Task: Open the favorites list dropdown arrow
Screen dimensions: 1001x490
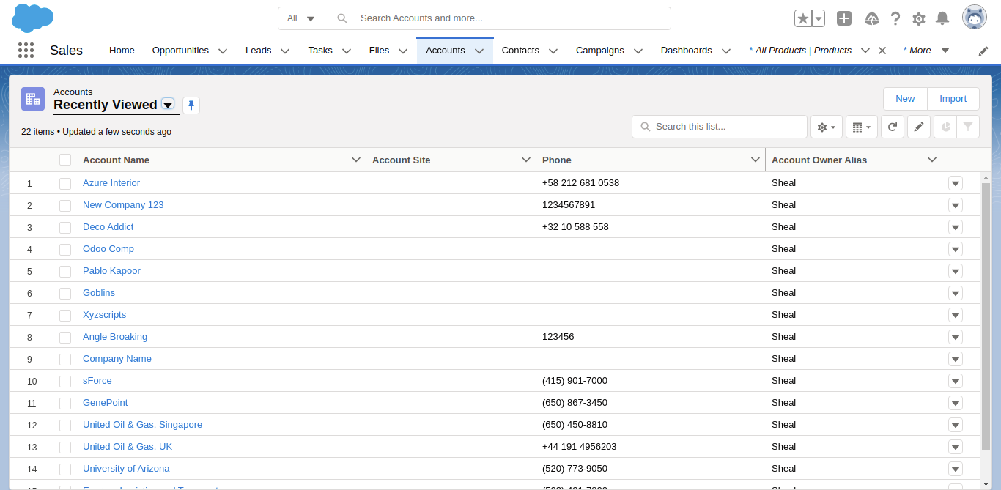Action: (819, 18)
